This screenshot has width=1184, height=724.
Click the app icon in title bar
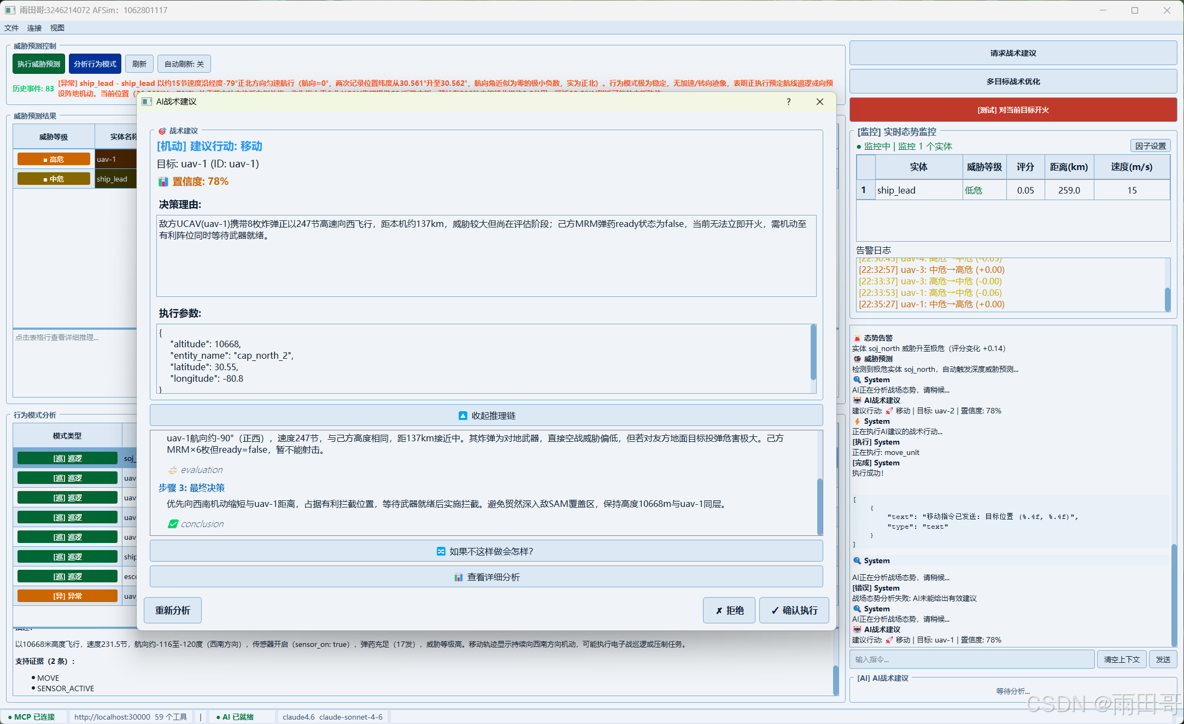(x=10, y=10)
